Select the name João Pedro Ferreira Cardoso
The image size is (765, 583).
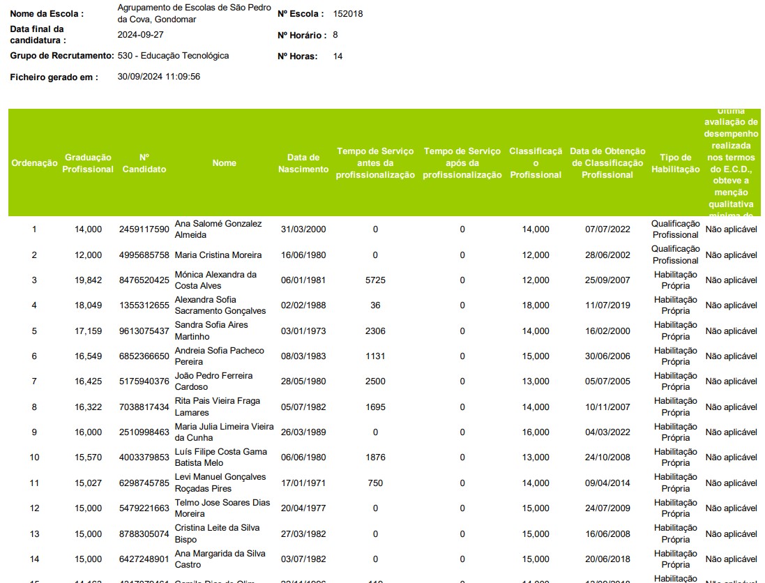tap(213, 381)
